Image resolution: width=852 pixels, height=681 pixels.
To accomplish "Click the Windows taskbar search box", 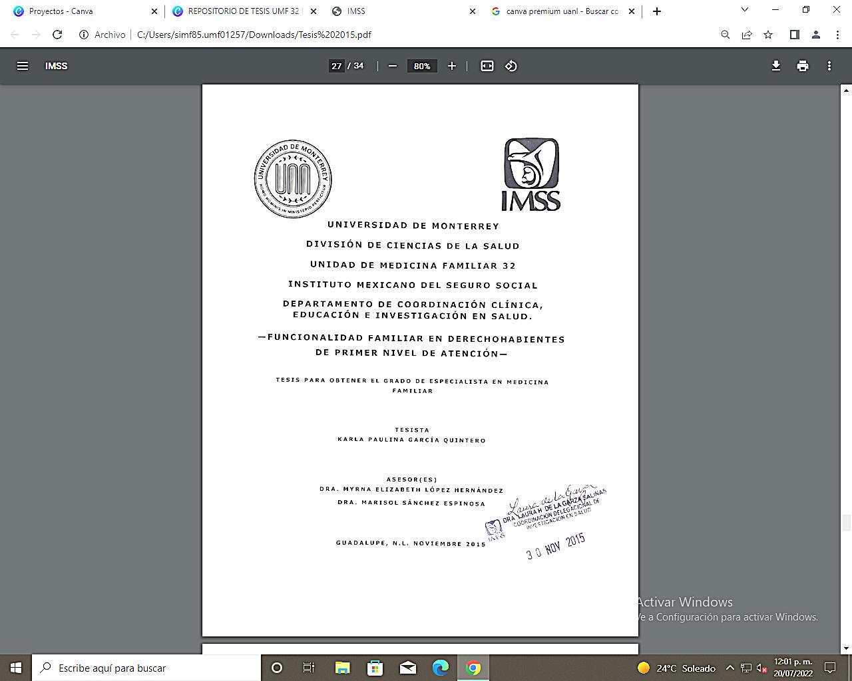I will pyautogui.click(x=146, y=668).
